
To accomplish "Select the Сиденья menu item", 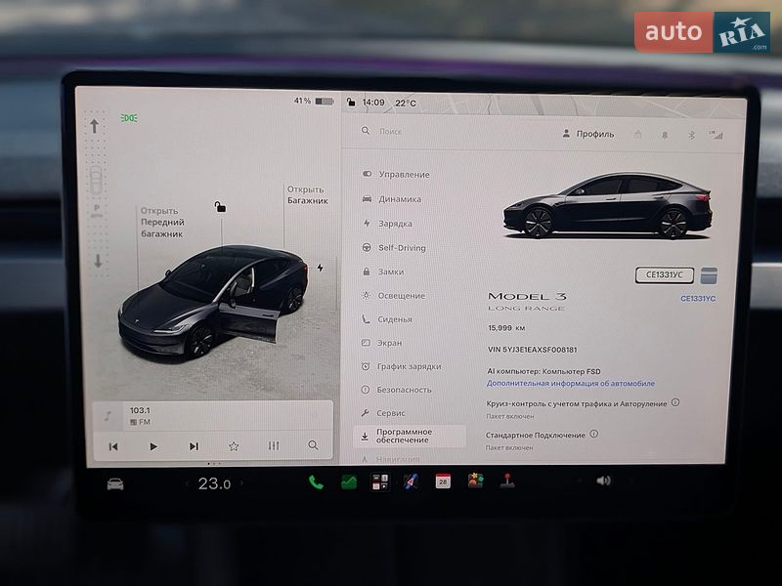I will [x=387, y=319].
